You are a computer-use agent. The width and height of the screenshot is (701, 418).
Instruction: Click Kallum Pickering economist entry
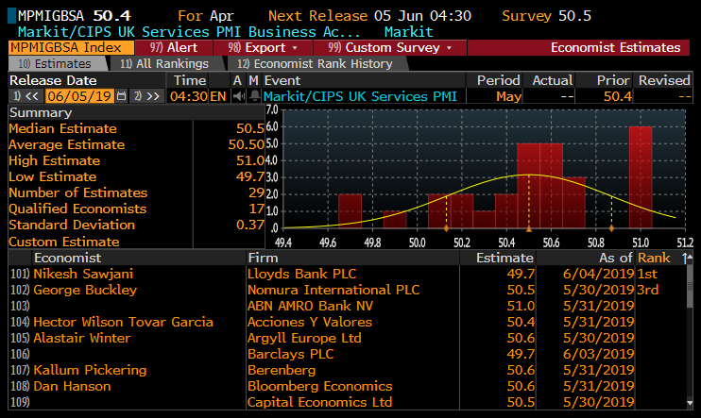coord(89,370)
